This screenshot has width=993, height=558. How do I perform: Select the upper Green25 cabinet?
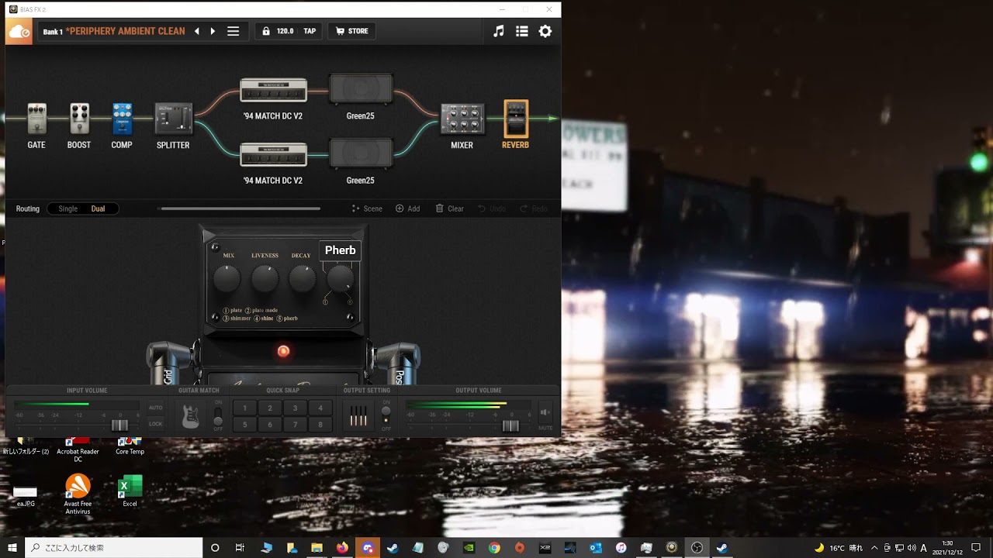tap(361, 89)
